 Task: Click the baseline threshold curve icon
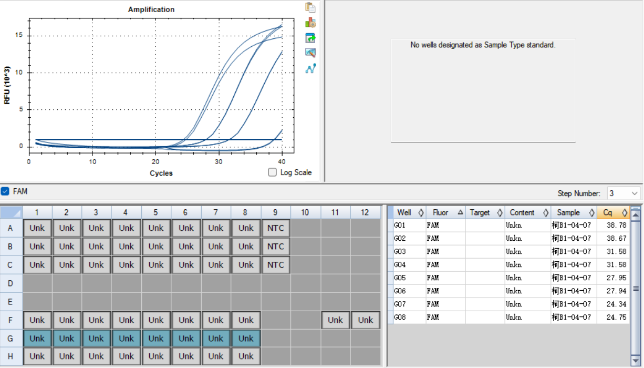310,68
